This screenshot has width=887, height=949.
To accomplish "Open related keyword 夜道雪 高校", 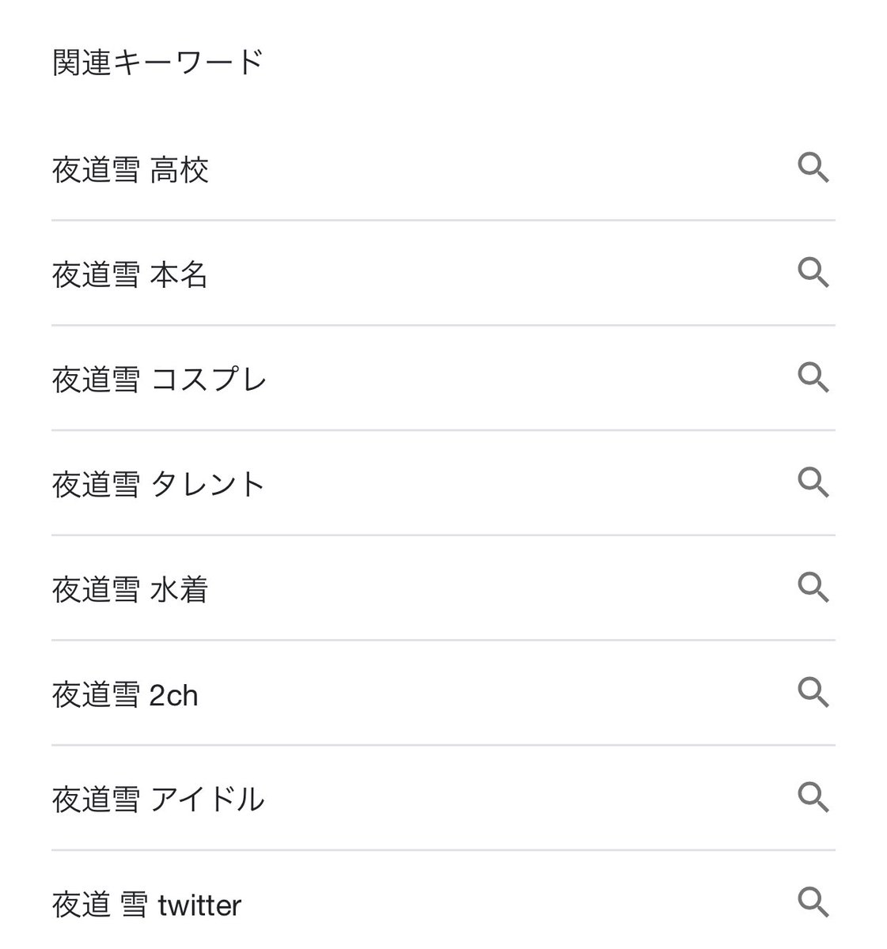I will pyautogui.click(x=131, y=170).
